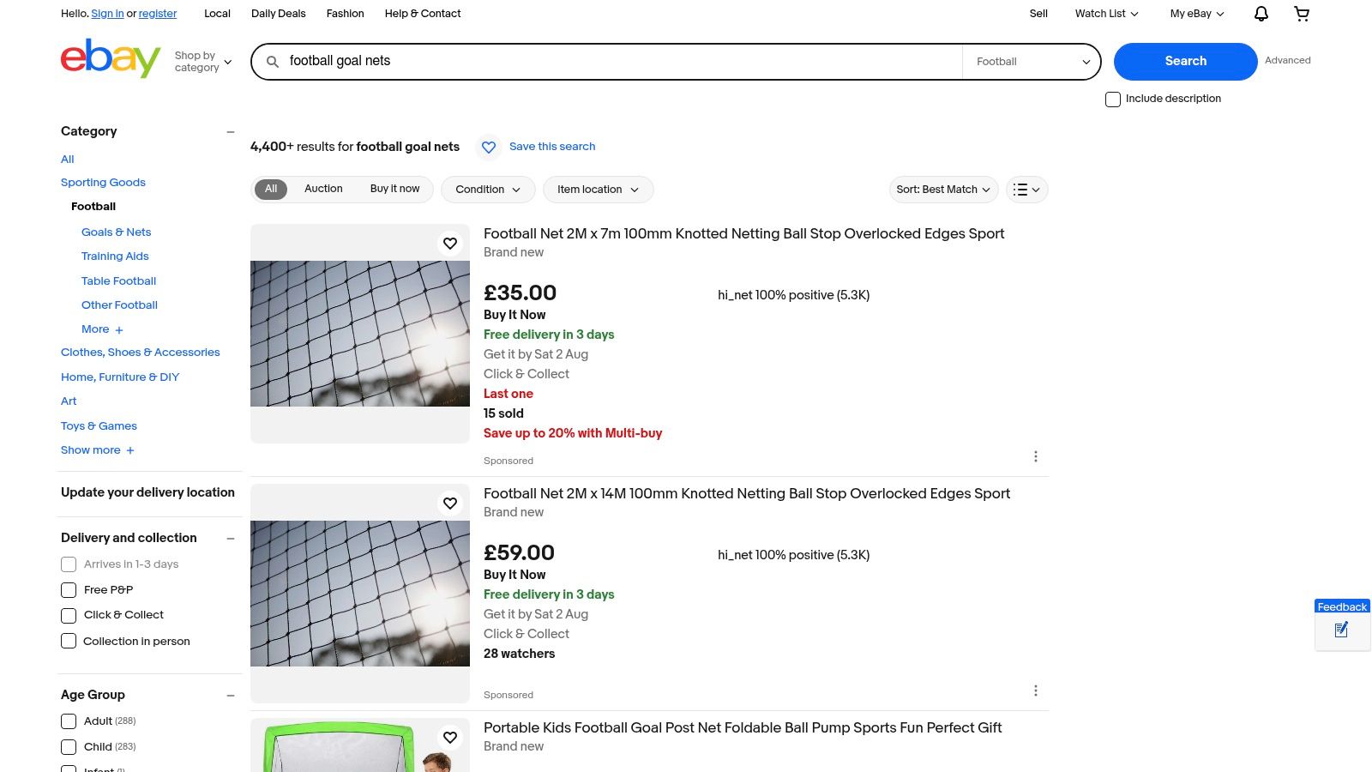Screen dimensions: 1372x772
Task: Collapse Delivery and collection section
Action: click(231, 539)
